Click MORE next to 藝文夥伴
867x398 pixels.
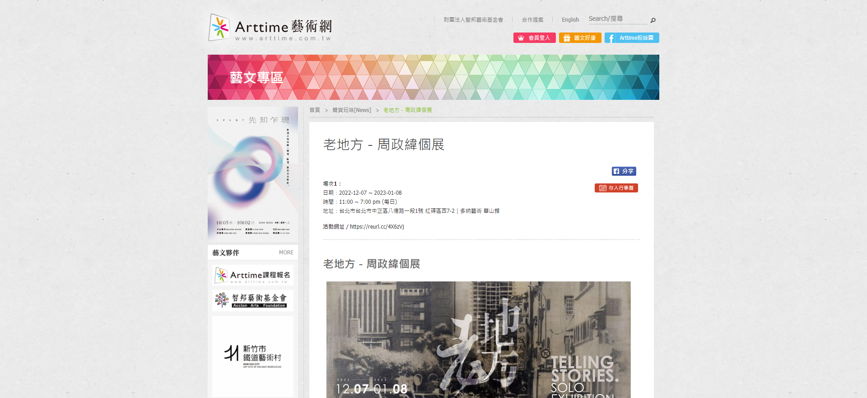[286, 253]
